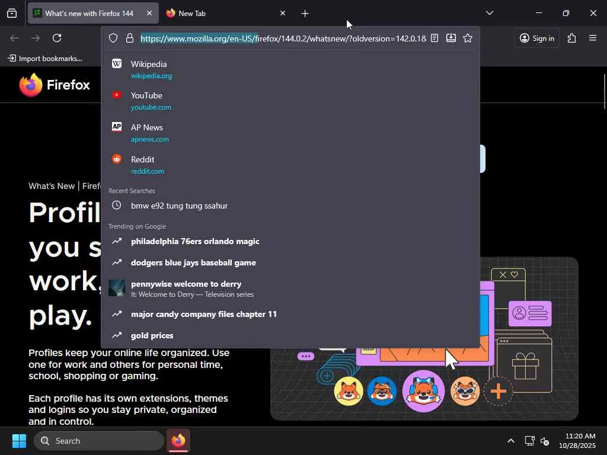Image resolution: width=607 pixels, height=455 pixels.
Task: Show hidden system tray icons chevron
Action: (511, 441)
